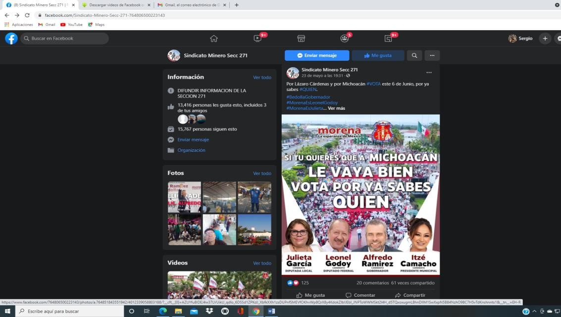The width and height of the screenshot is (561, 317).
Task: Click the plus Create button
Action: (x=545, y=39)
